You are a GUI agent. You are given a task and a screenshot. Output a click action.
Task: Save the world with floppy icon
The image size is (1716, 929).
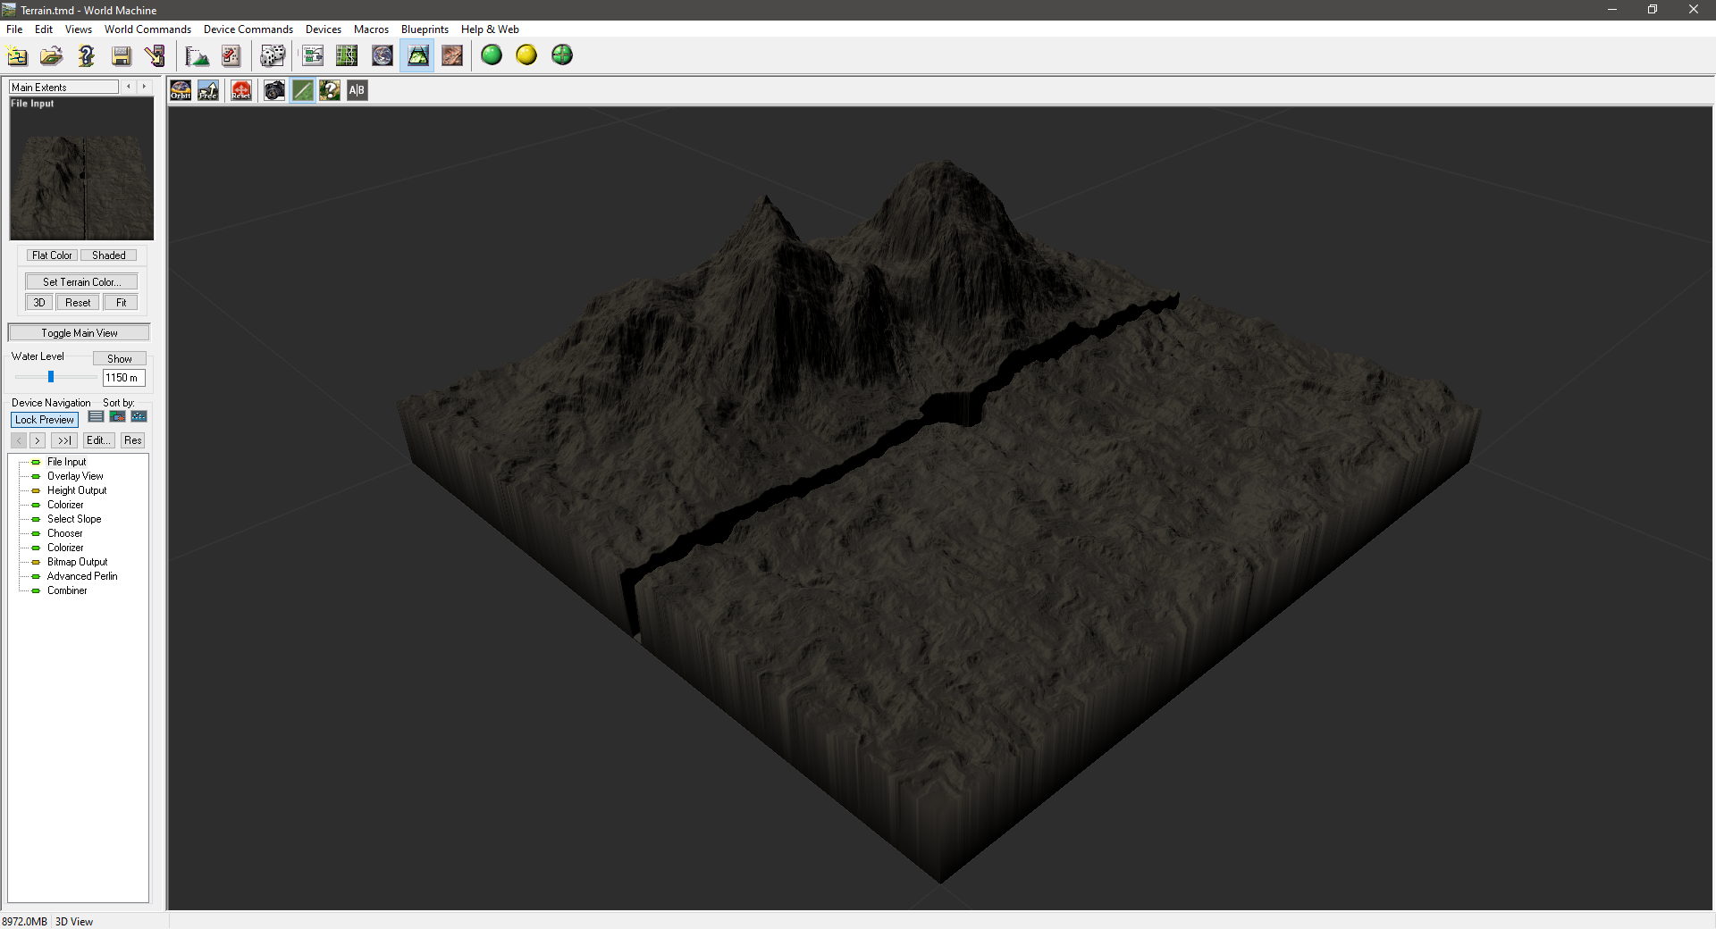pos(122,56)
